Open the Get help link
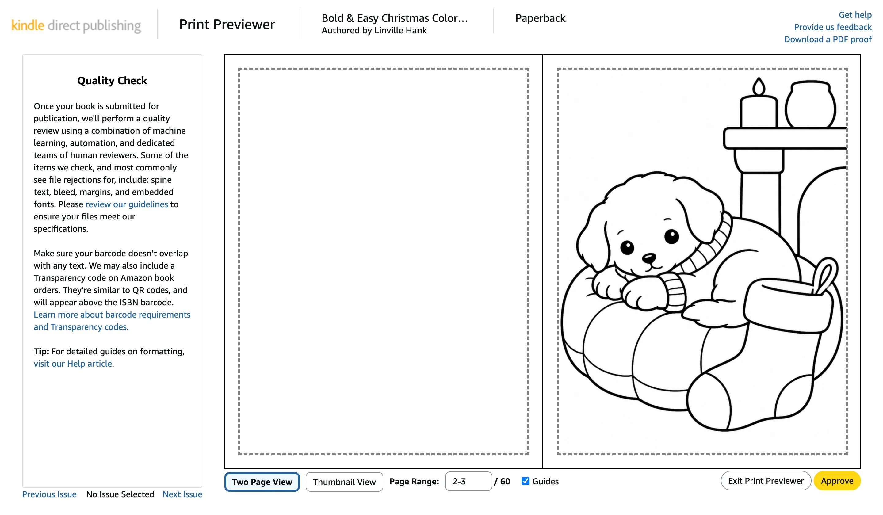This screenshot has width=883, height=515. point(855,15)
